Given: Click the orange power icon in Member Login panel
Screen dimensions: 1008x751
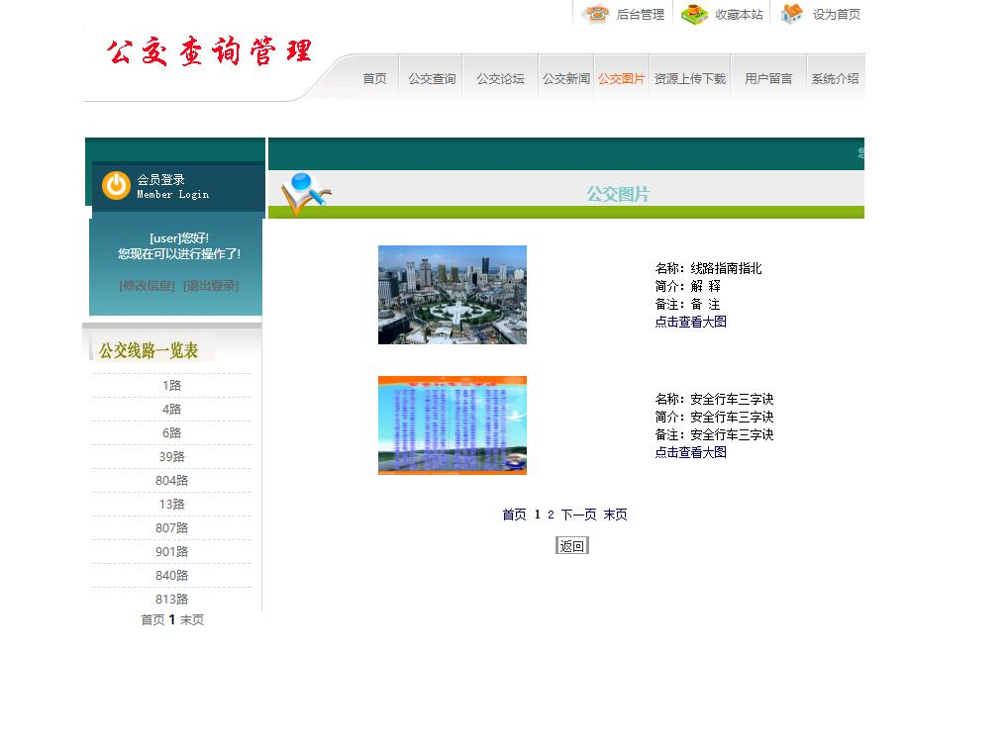Looking at the screenshot, I should tap(115, 186).
